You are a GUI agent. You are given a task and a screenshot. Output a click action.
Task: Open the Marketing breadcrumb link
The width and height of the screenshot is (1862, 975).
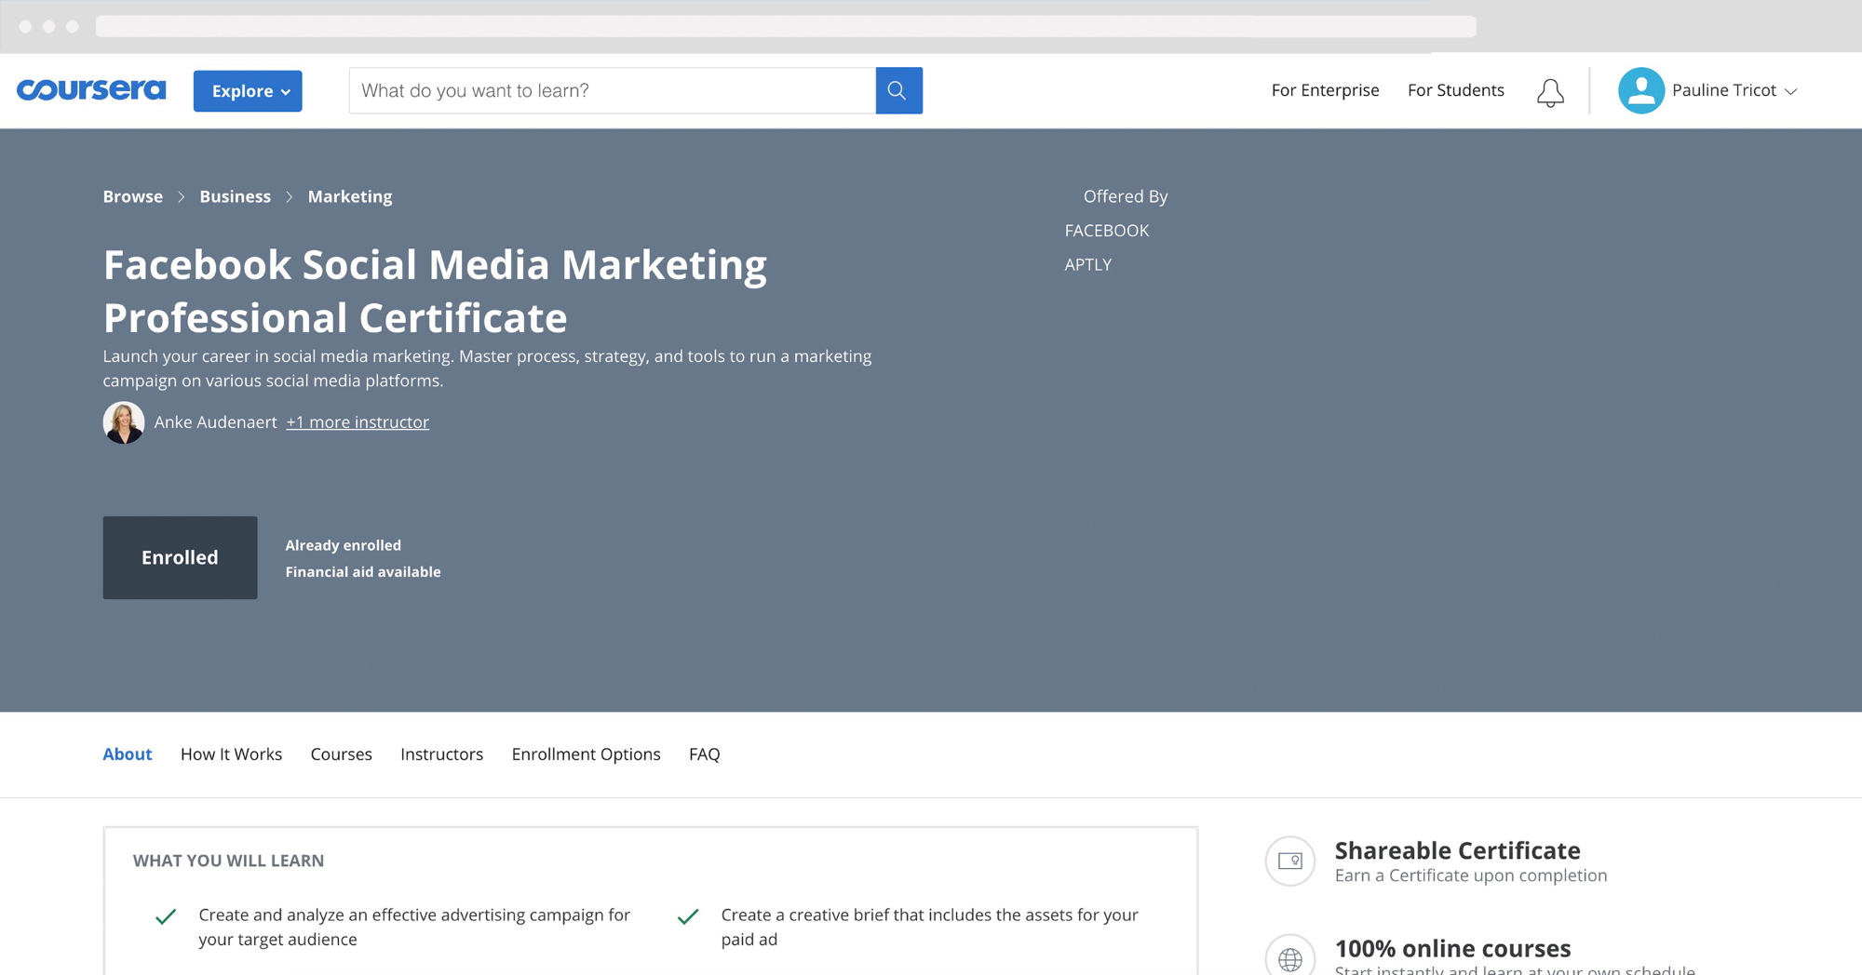350,196
